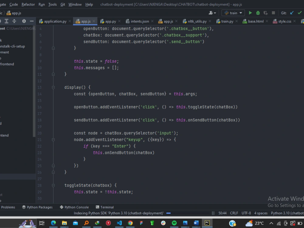
Task: Run with coverage using the shield icon
Action: (x=265, y=13)
